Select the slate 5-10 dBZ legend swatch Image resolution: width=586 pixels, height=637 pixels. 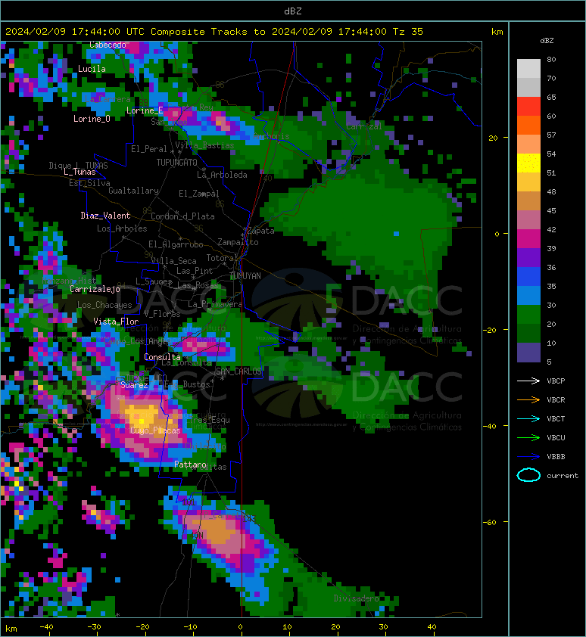click(528, 353)
